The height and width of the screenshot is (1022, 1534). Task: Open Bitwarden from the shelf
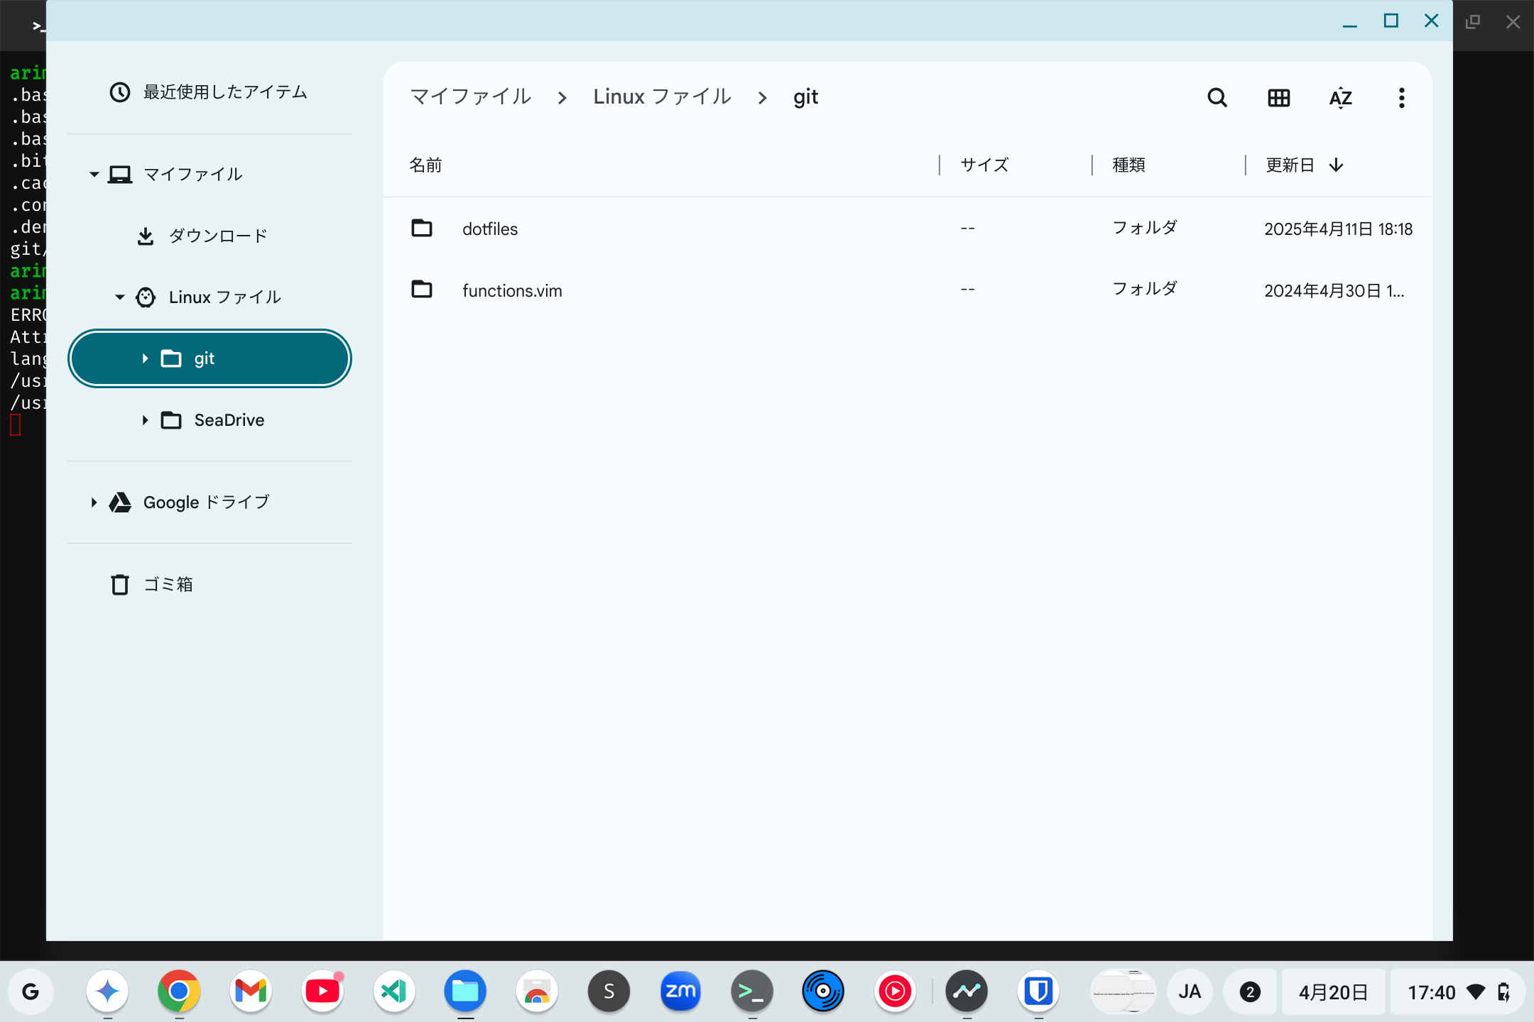pos(1038,991)
